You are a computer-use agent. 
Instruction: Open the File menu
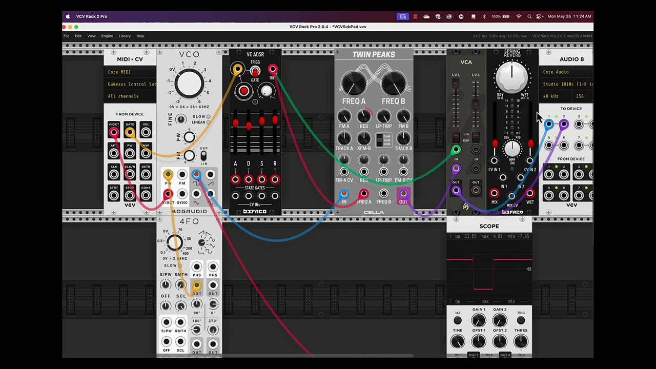[66, 36]
